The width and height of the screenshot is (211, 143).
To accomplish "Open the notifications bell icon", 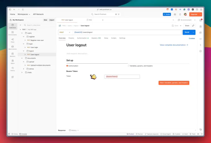I will [x=180, y=14].
